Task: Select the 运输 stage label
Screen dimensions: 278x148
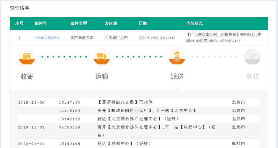Action: click(x=102, y=76)
